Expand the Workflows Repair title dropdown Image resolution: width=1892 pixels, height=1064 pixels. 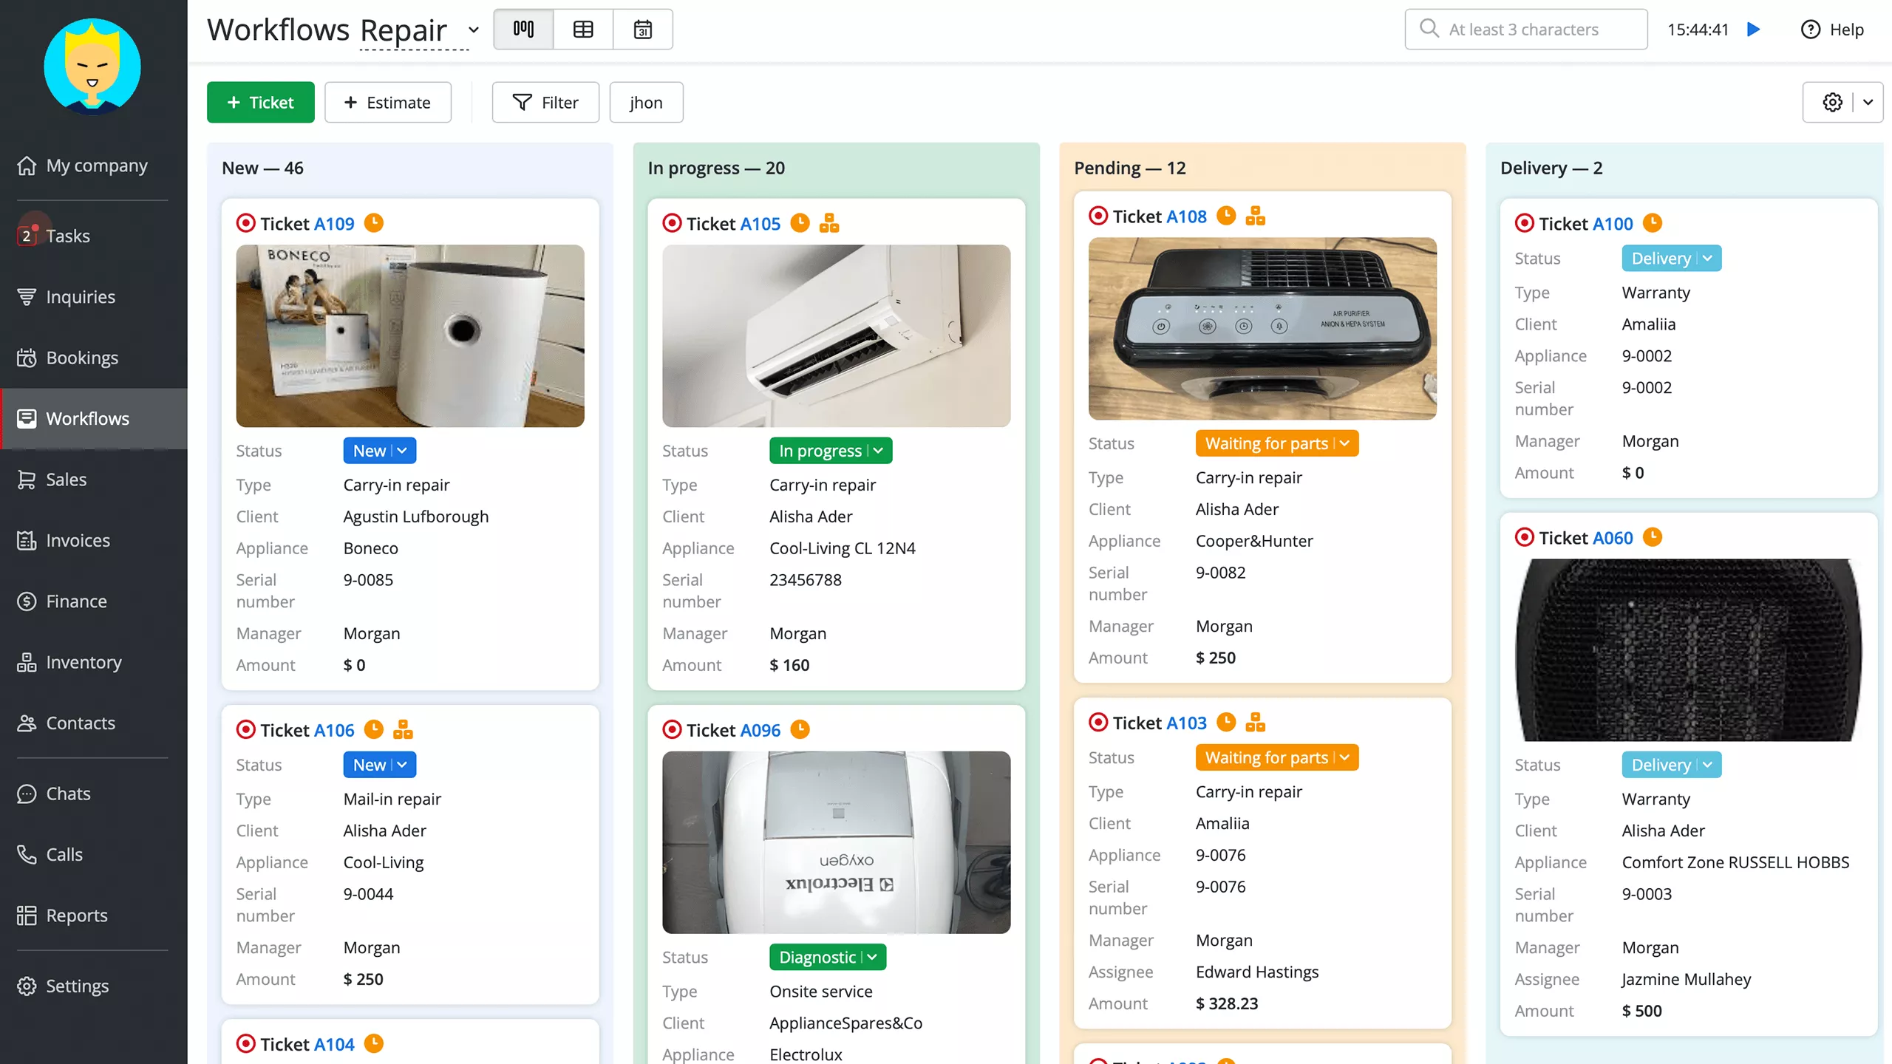pos(474,30)
